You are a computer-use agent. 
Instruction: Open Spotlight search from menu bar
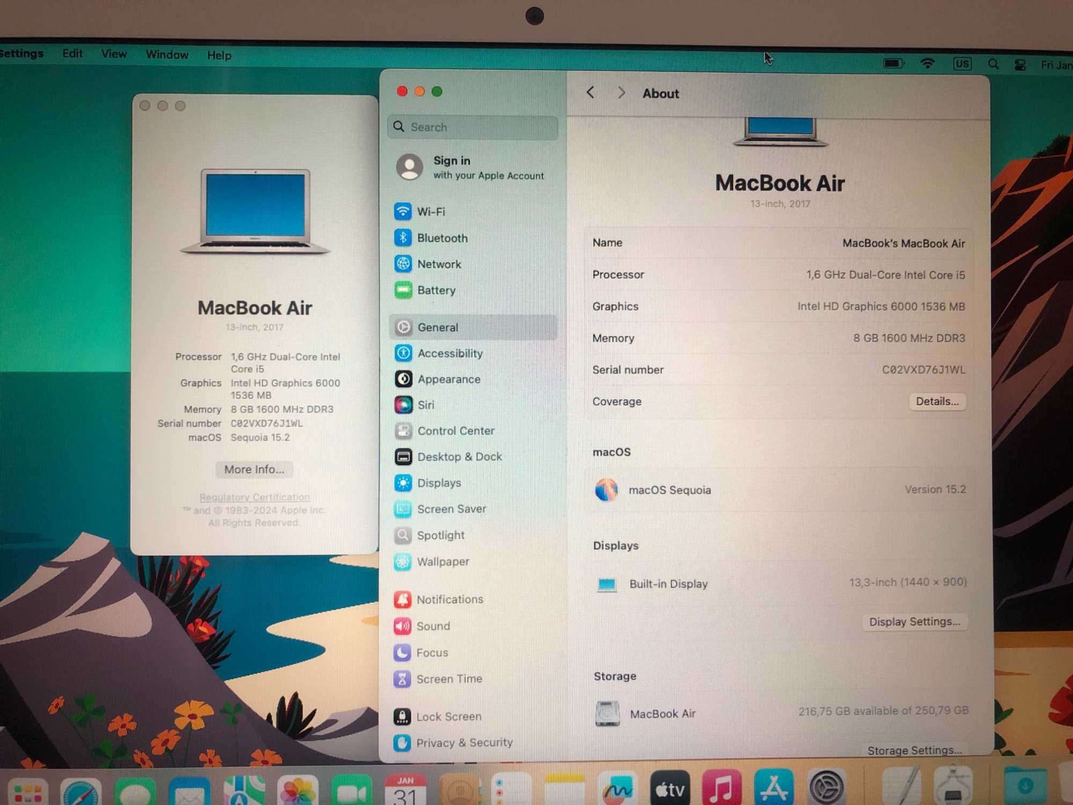[x=993, y=64]
